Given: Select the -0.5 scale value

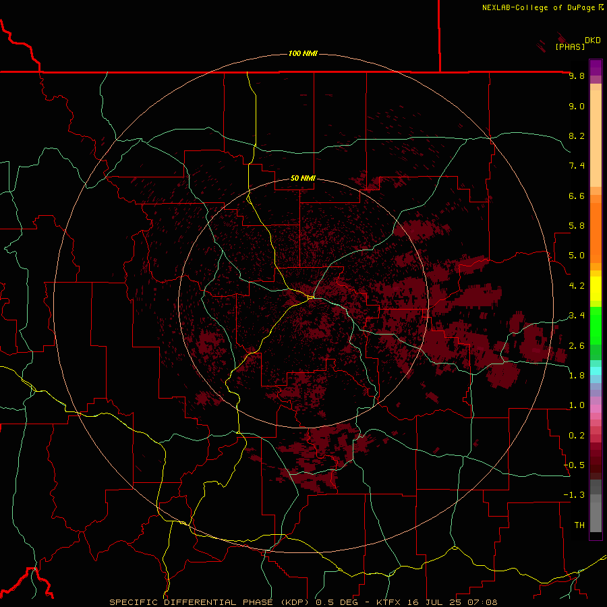Looking at the screenshot, I should [x=574, y=465].
